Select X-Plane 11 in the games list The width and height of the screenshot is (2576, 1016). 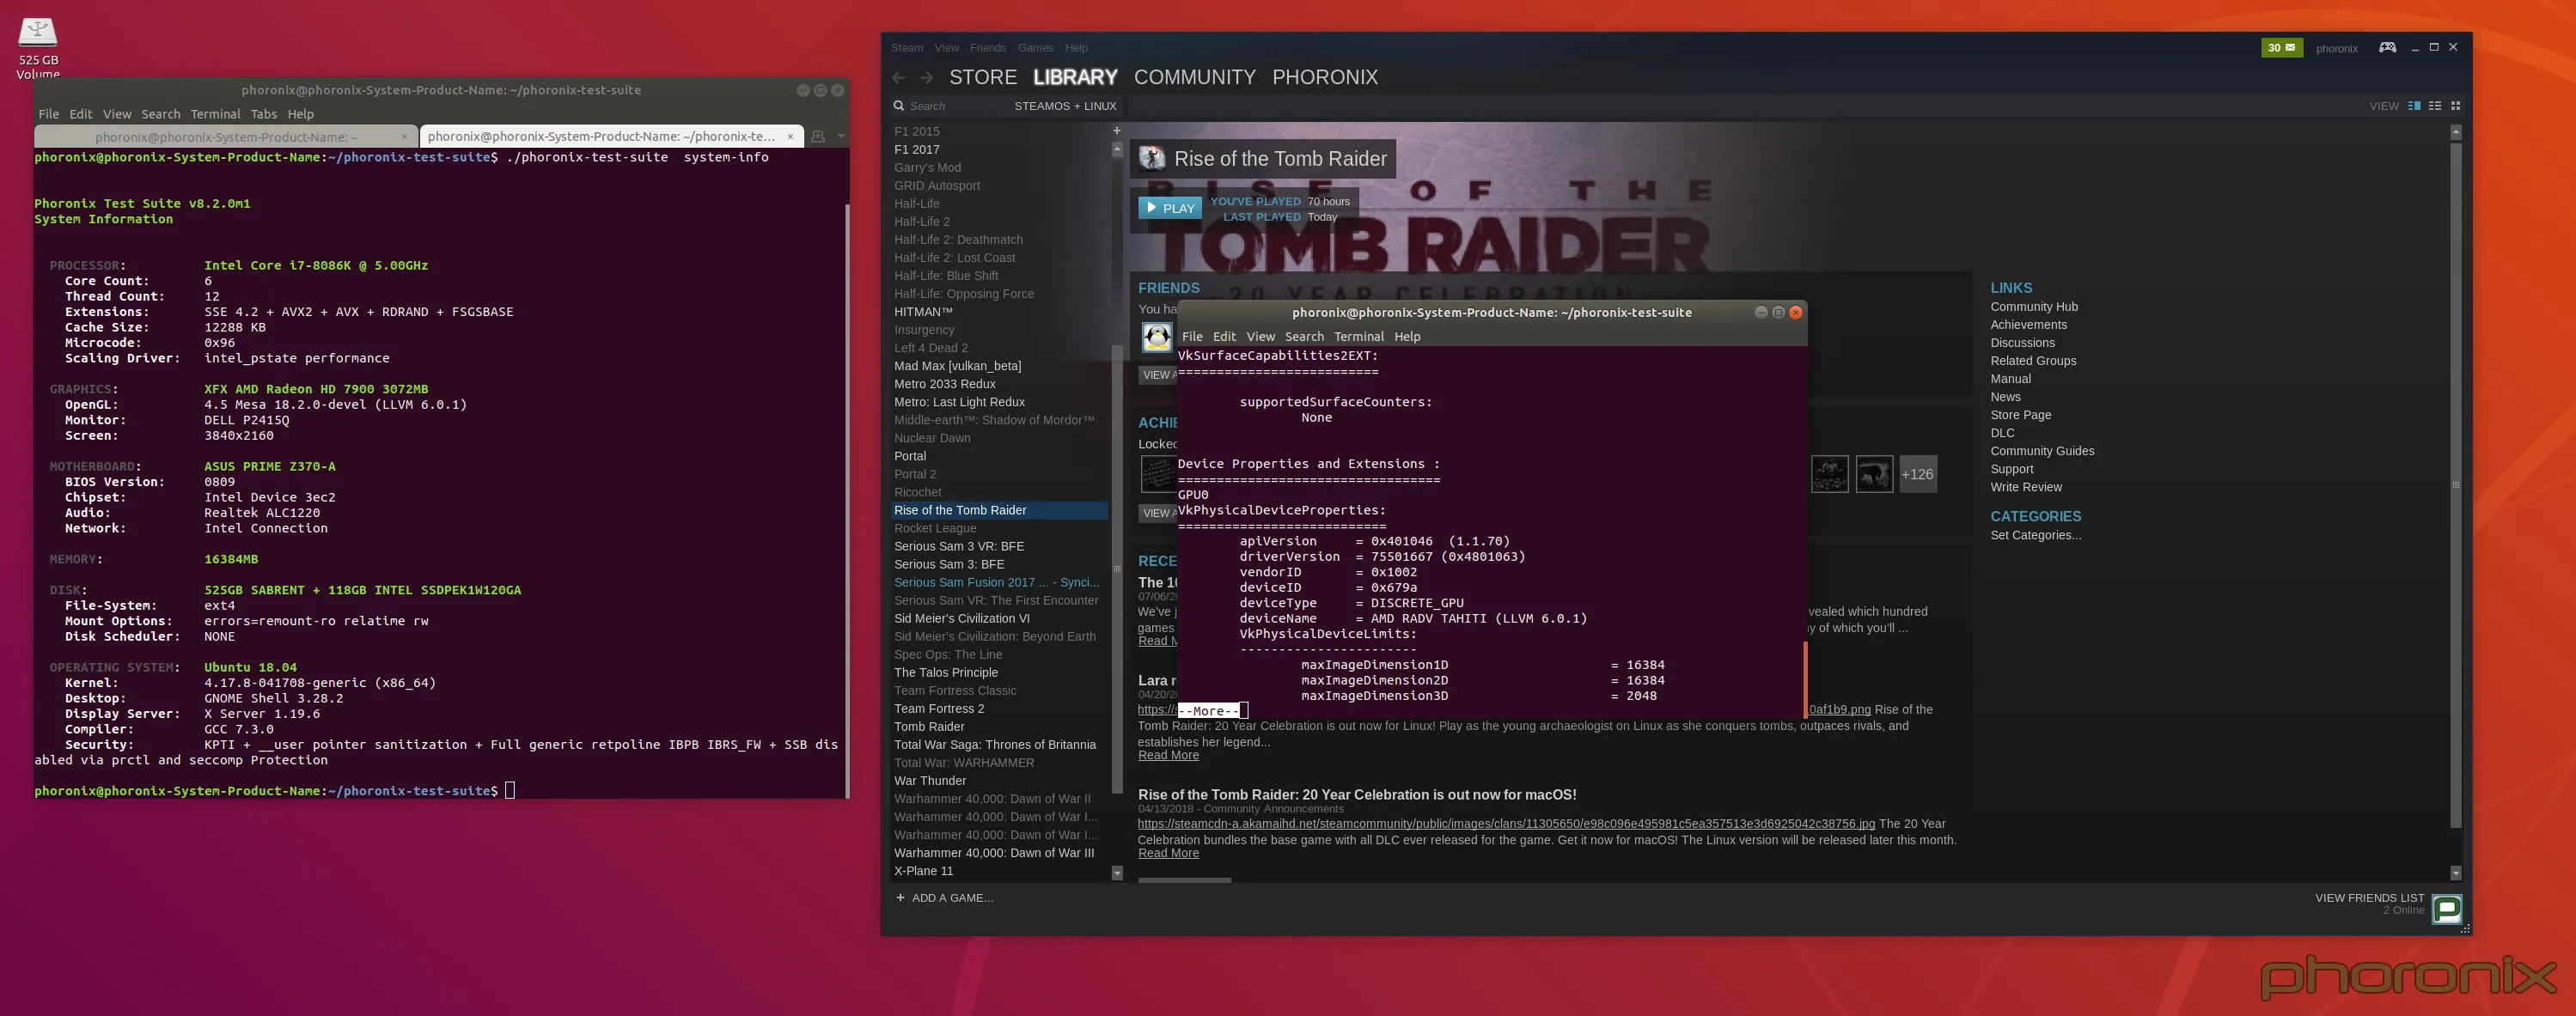click(x=923, y=870)
